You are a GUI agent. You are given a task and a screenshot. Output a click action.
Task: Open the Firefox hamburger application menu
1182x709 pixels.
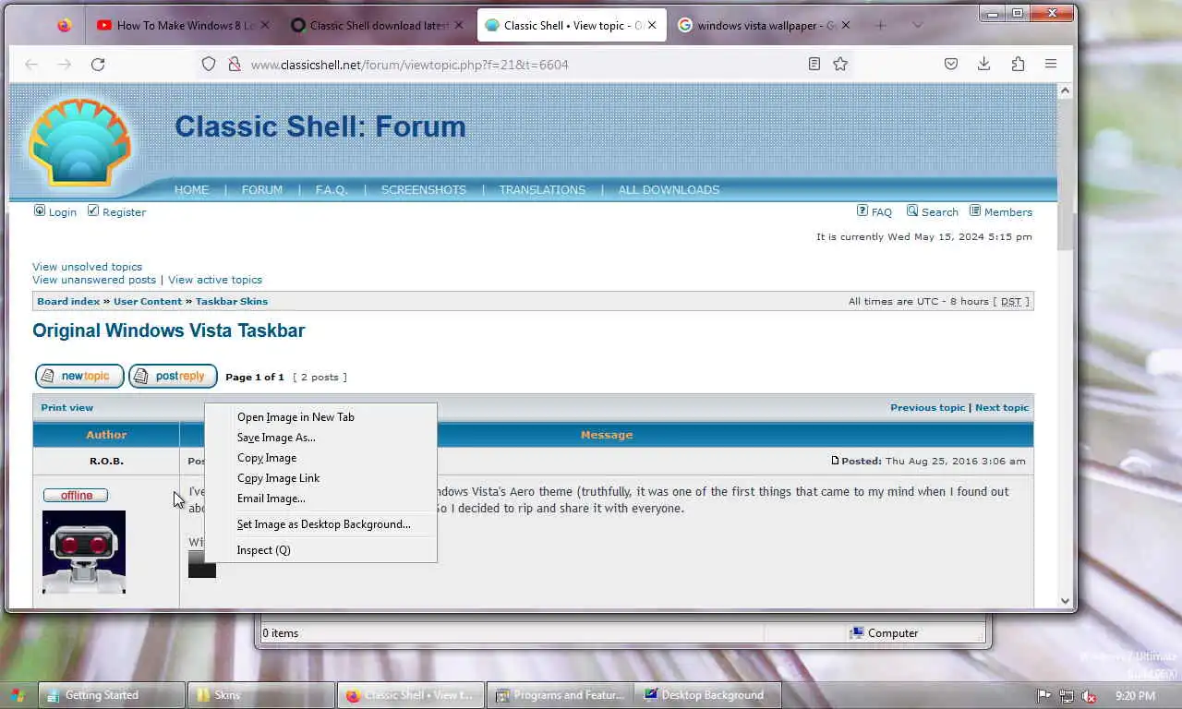click(1051, 65)
